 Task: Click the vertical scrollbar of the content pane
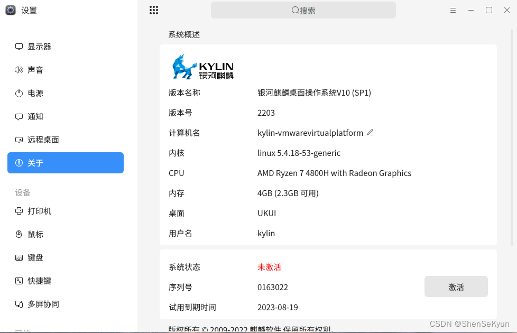[x=512, y=137]
